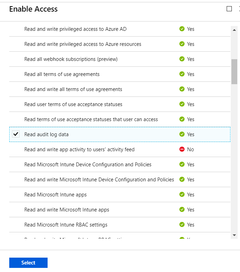The height and width of the screenshot is (272, 240).
Task: Click green icon for privileged access to Azure AD
Action: point(182,29)
